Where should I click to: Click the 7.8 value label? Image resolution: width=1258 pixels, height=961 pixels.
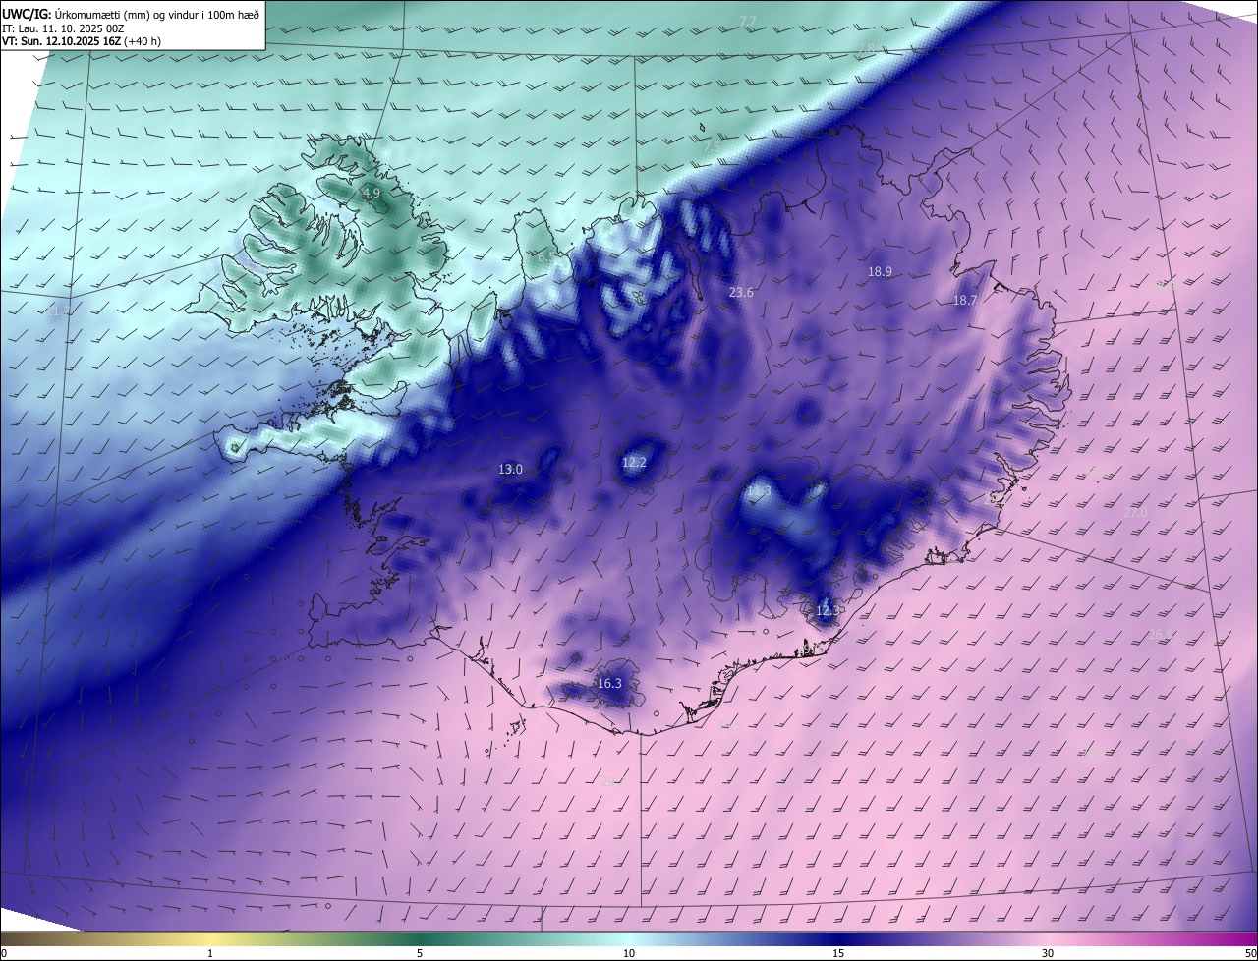[865, 48]
